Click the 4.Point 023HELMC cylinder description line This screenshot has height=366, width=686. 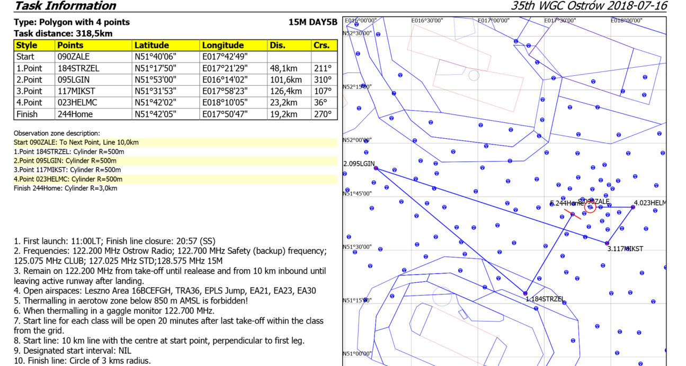click(x=68, y=180)
